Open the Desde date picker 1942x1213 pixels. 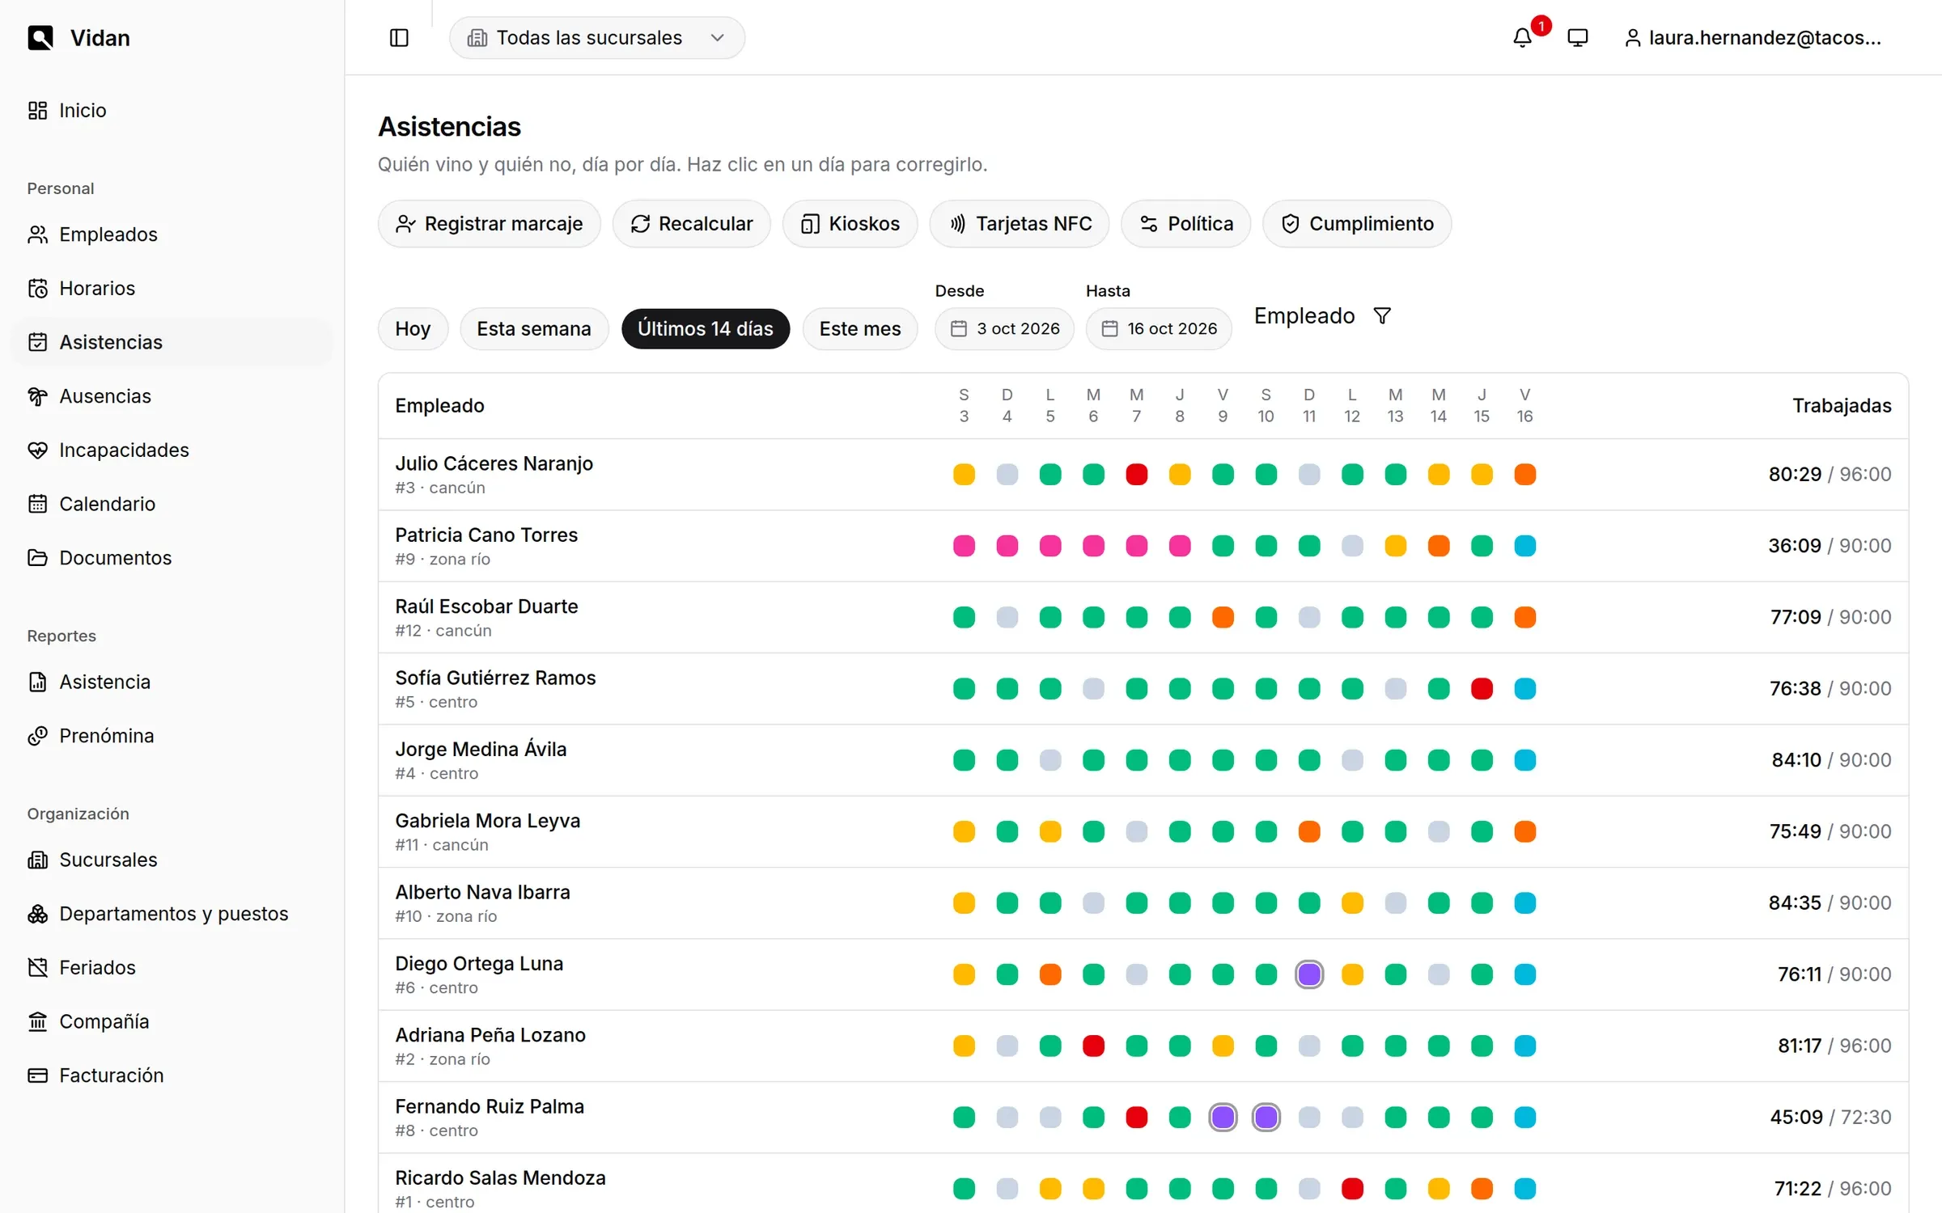[1004, 329]
